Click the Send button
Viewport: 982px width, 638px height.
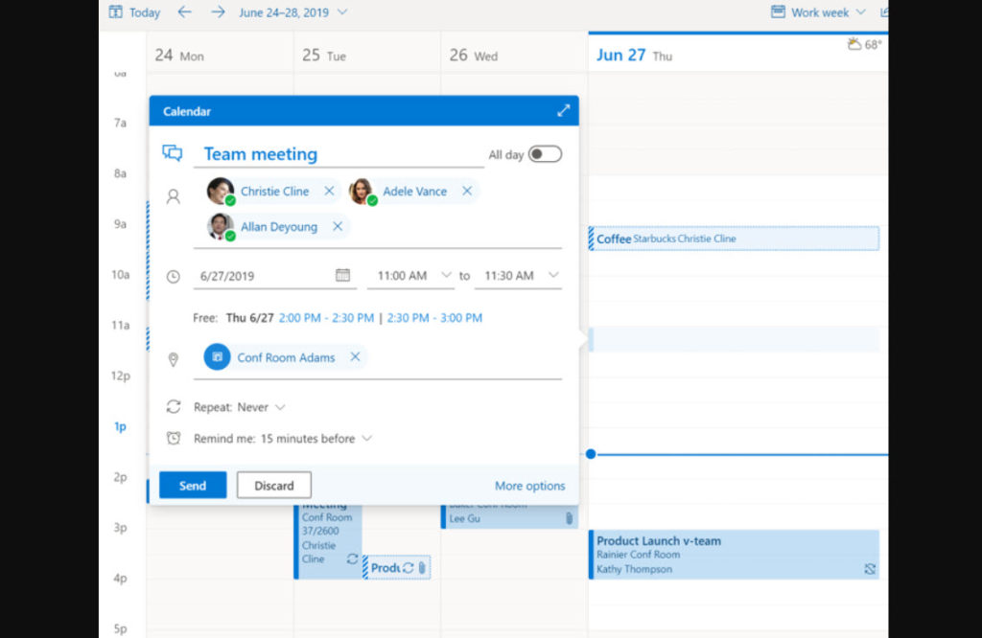192,485
